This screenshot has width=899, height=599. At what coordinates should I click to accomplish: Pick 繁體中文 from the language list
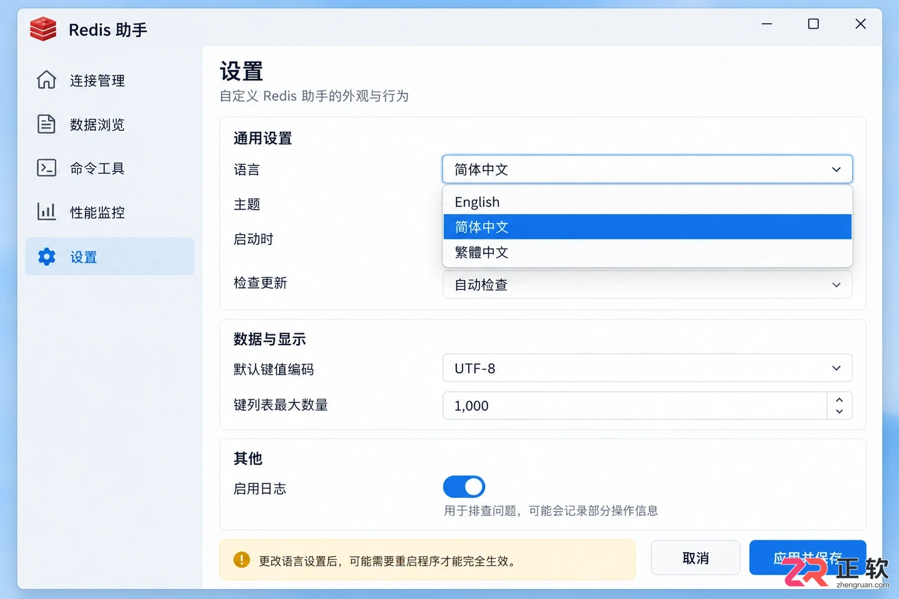click(x=647, y=252)
